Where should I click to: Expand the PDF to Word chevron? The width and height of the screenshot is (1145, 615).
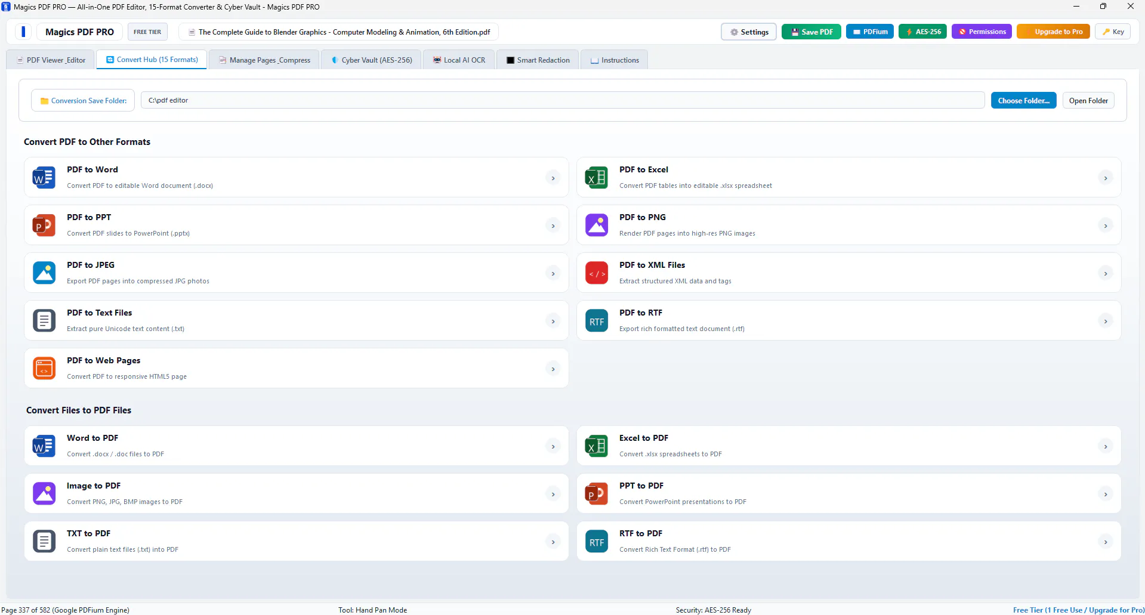pyautogui.click(x=553, y=178)
